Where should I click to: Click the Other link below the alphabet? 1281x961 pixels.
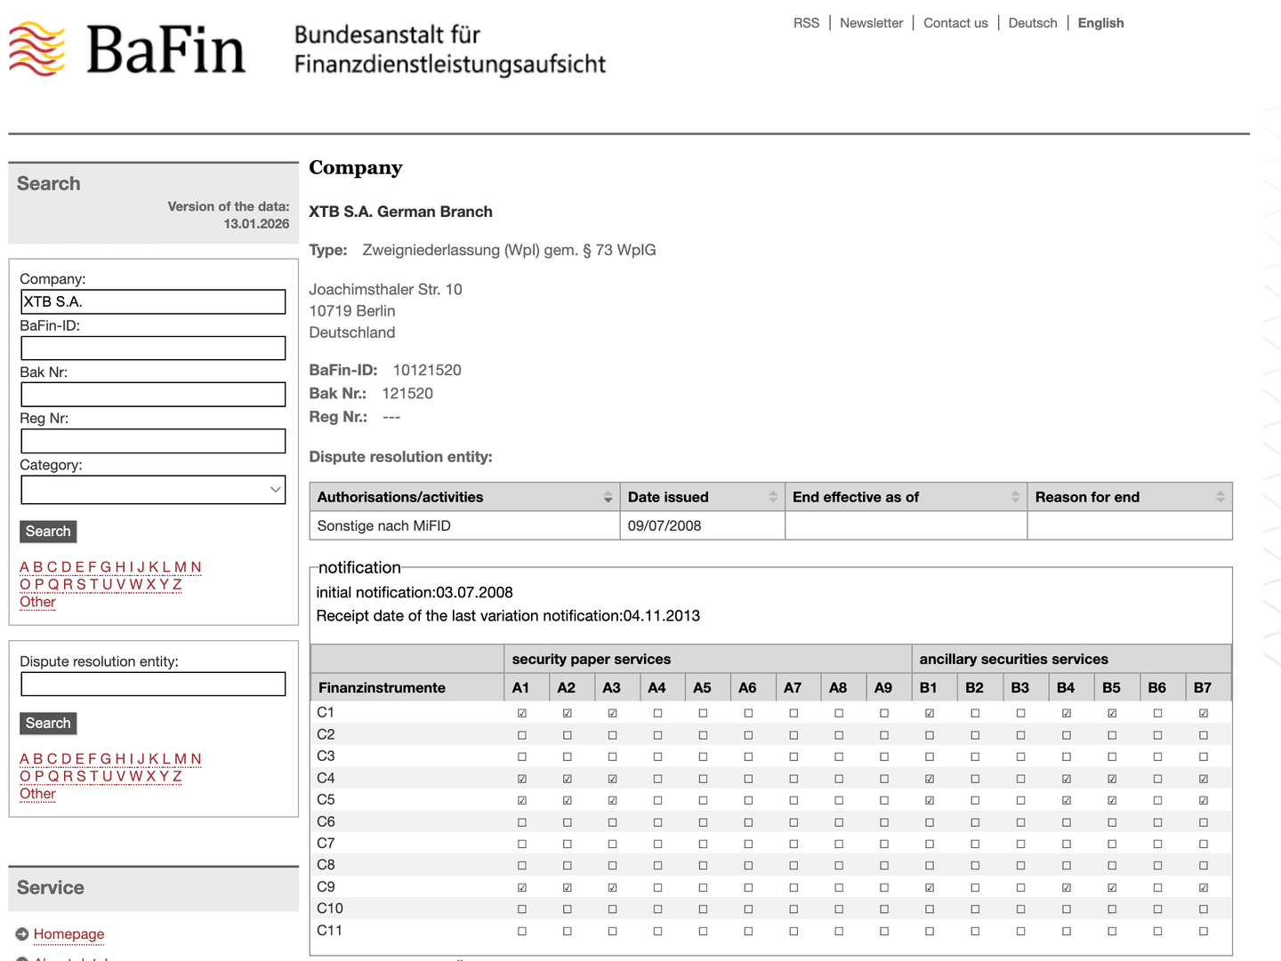tap(37, 602)
